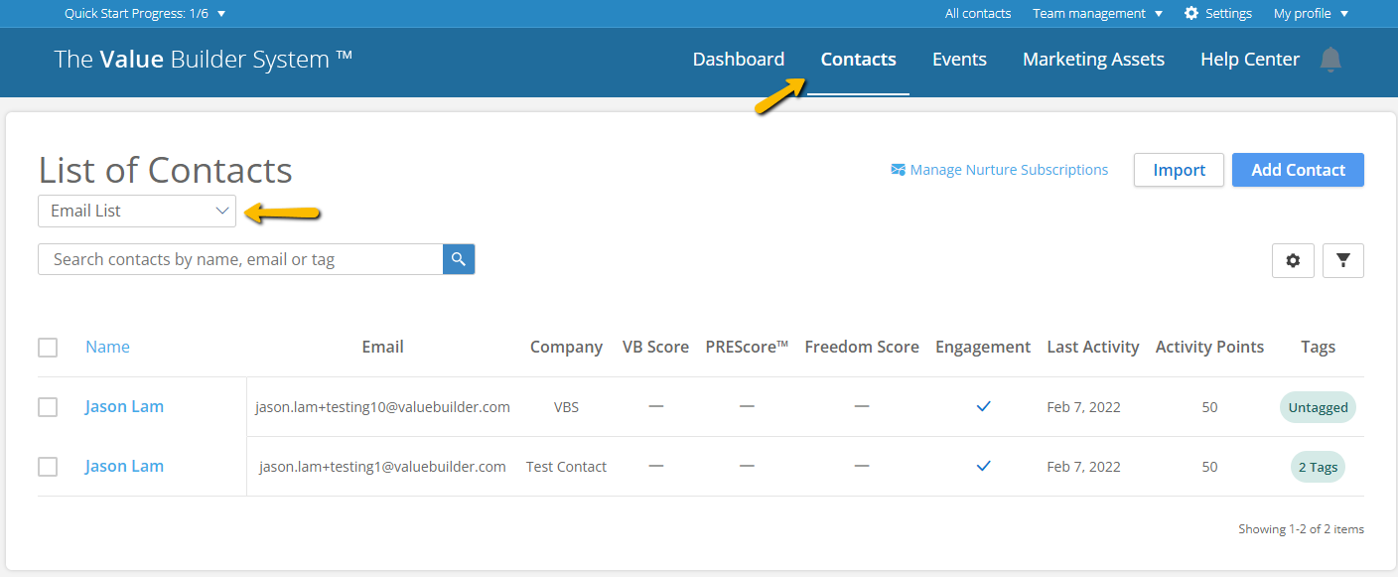
Task: Select the Contacts tab
Action: tap(858, 60)
